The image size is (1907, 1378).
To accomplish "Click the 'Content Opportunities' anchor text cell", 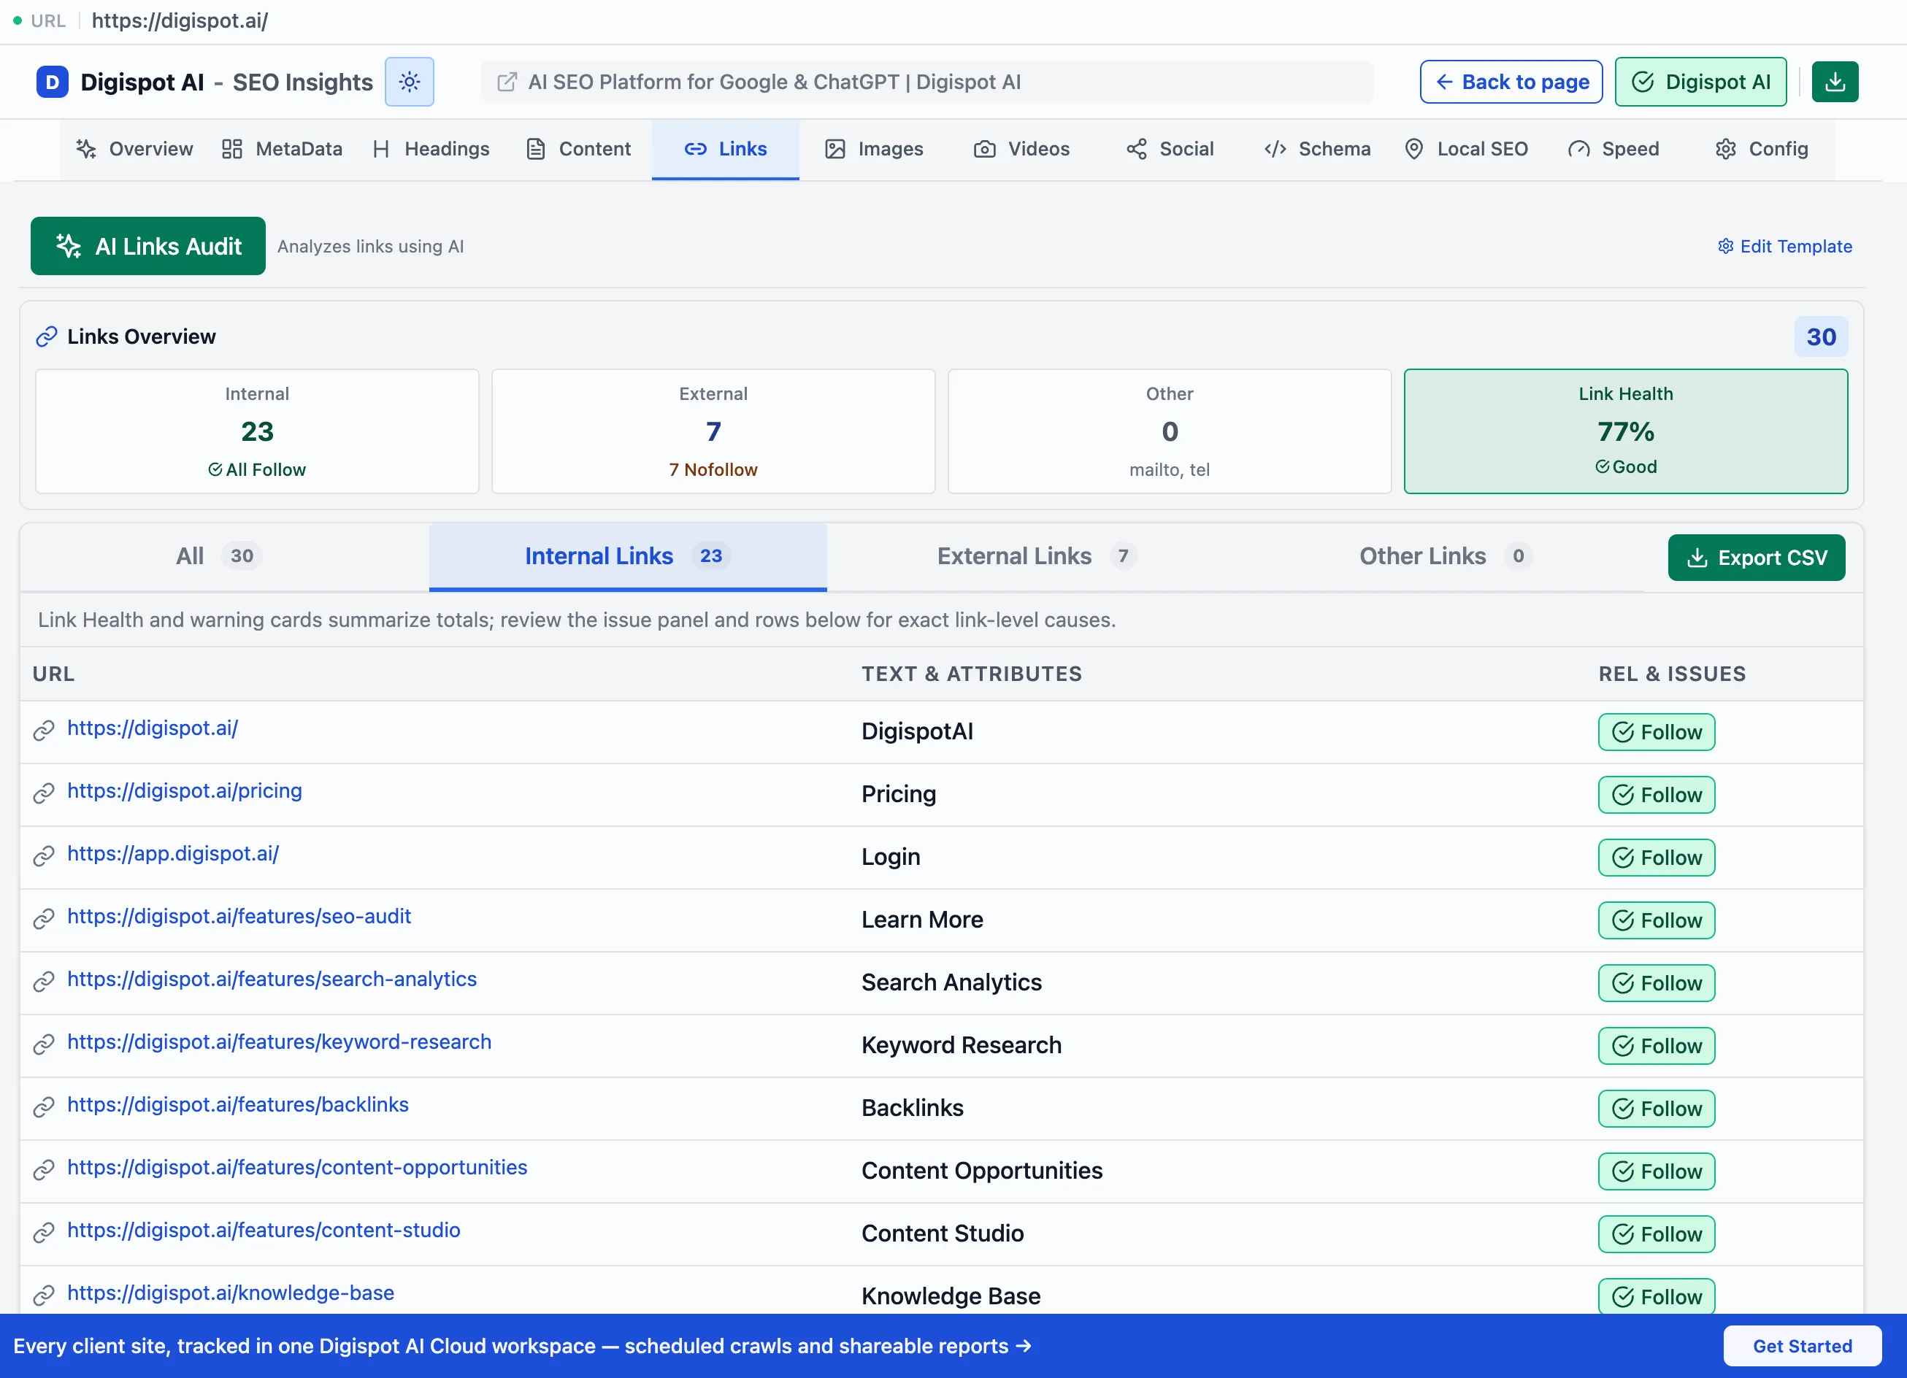I will (x=981, y=1170).
